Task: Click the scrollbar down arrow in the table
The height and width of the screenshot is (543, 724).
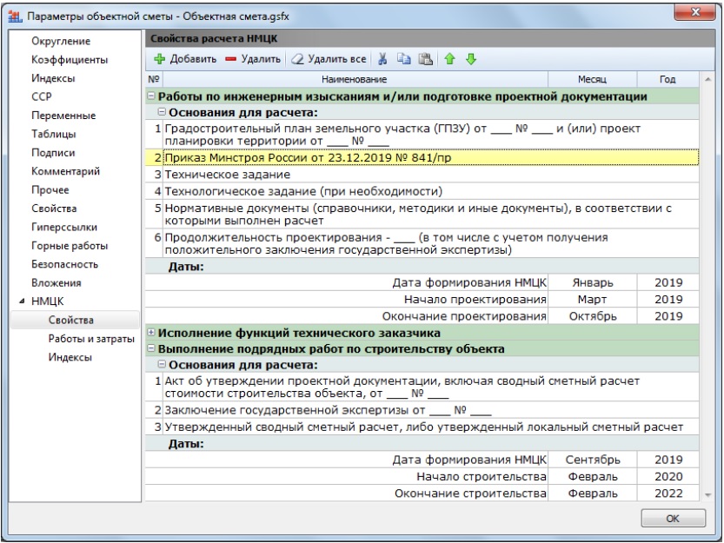Action: pyautogui.click(x=707, y=494)
